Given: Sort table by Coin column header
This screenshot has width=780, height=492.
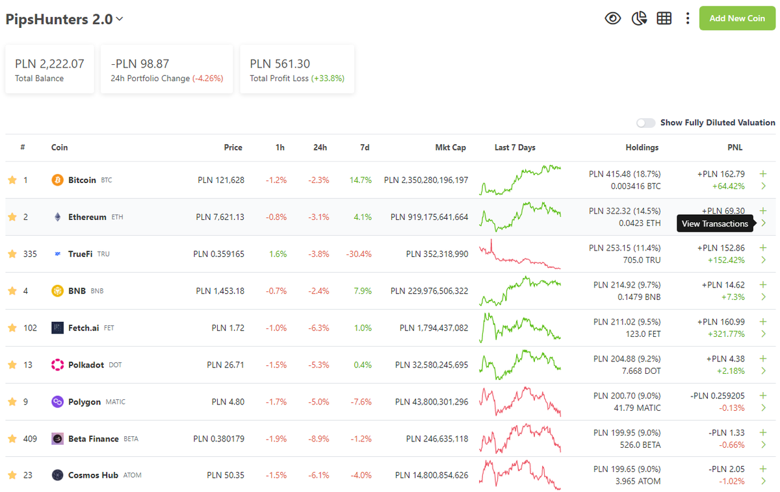Looking at the screenshot, I should click(59, 147).
